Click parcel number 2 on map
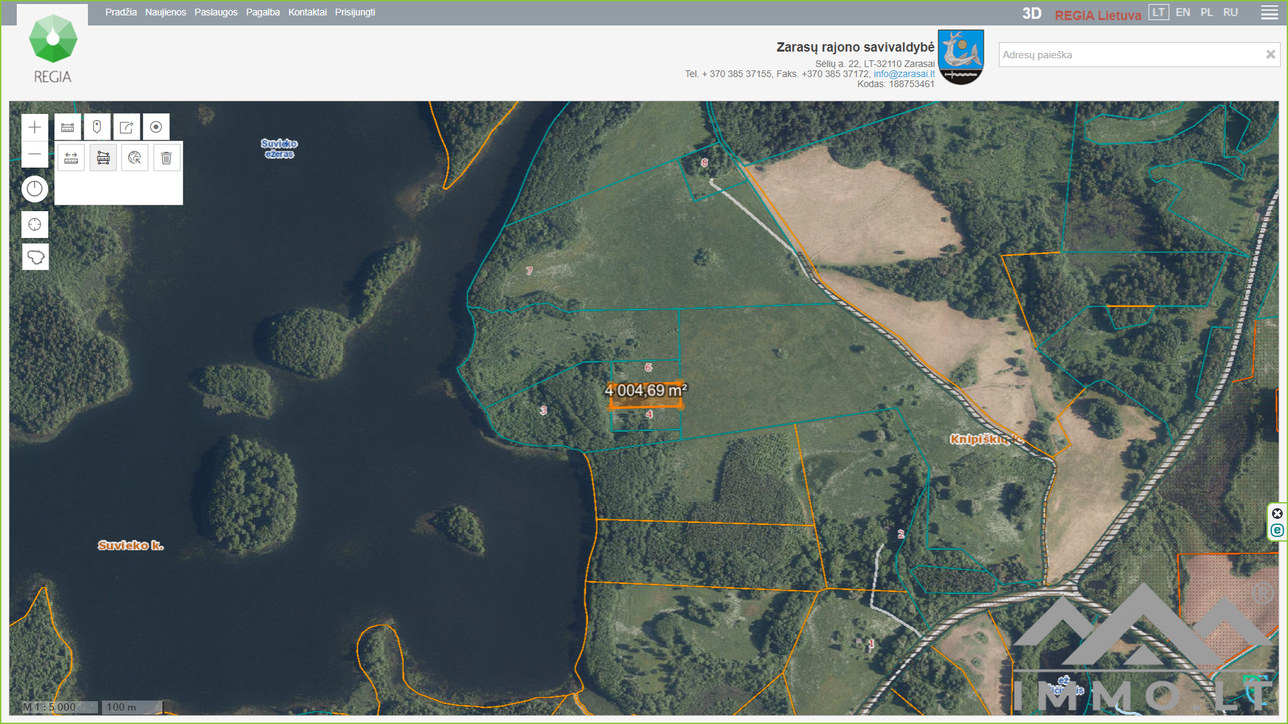 (901, 534)
